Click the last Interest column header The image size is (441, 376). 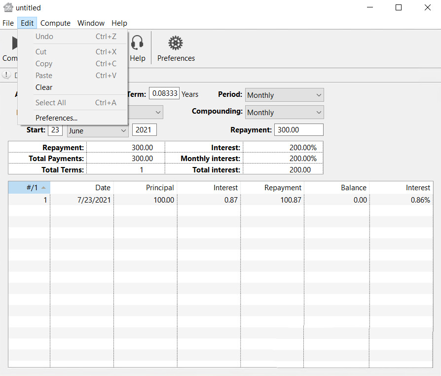402,188
